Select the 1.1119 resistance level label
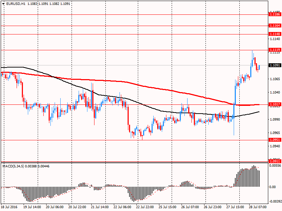 [275, 50]
